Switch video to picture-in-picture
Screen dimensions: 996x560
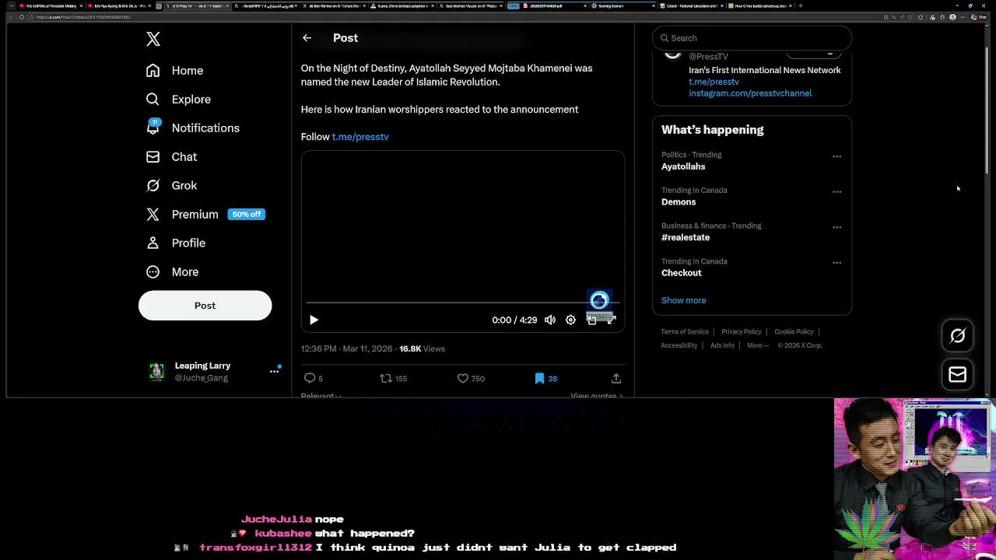[591, 320]
